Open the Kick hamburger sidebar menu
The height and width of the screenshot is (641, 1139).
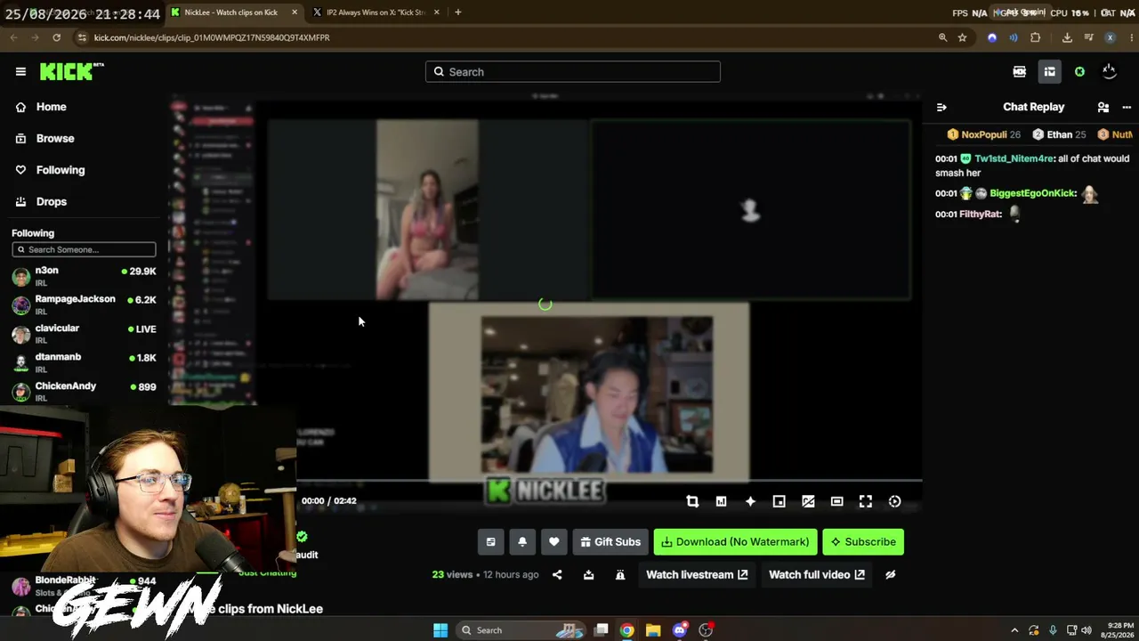coord(20,72)
